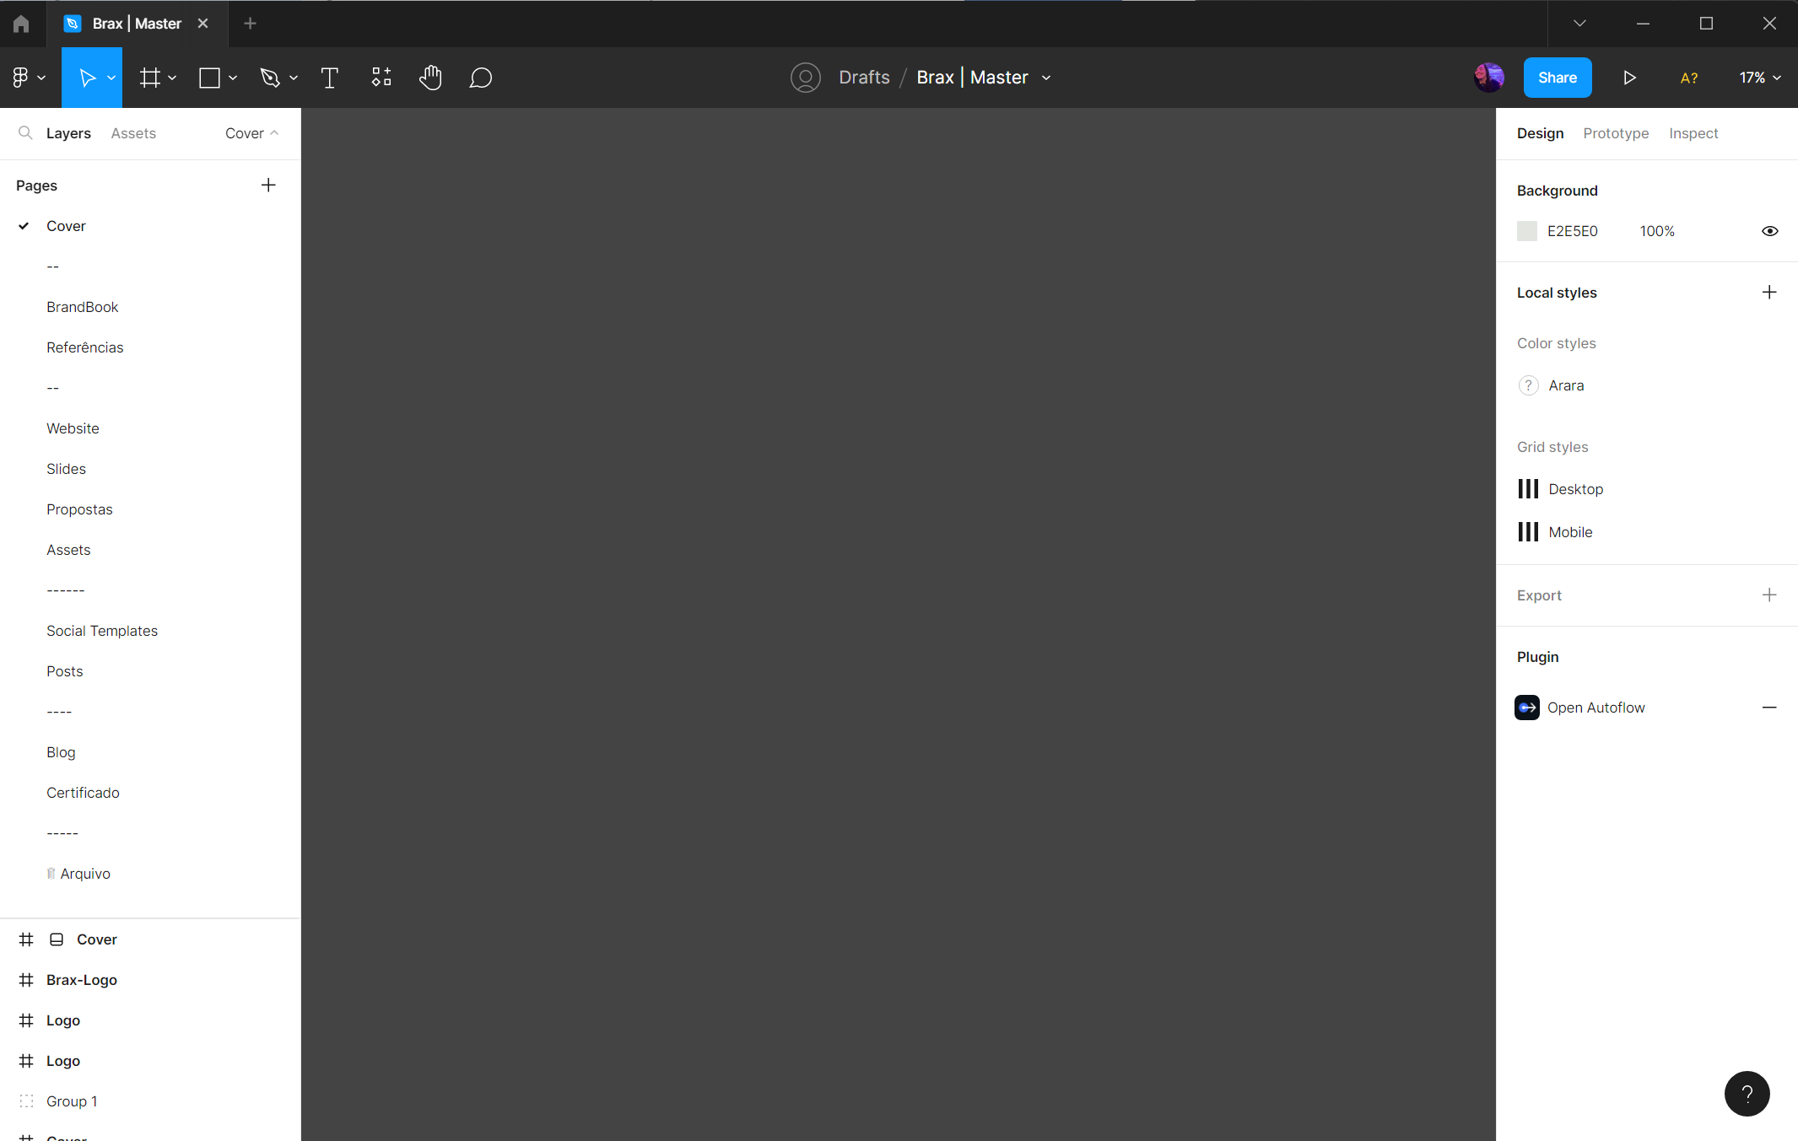Open Pen tool options dropdown
This screenshot has width=1798, height=1141.
point(294,78)
